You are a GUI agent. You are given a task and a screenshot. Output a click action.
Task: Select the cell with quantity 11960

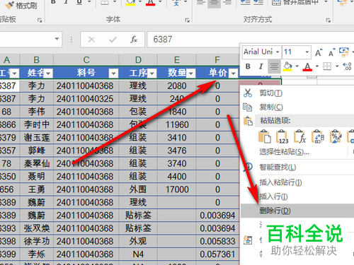pos(177,124)
